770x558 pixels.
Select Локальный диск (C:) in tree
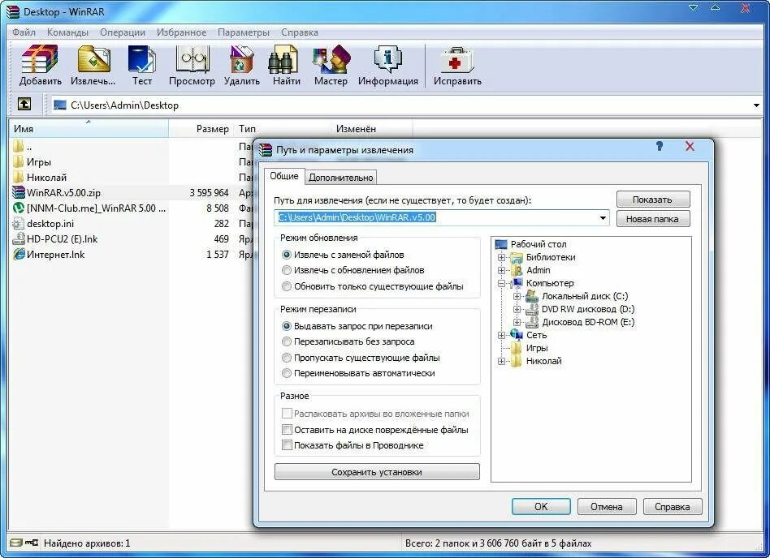pyautogui.click(x=584, y=296)
